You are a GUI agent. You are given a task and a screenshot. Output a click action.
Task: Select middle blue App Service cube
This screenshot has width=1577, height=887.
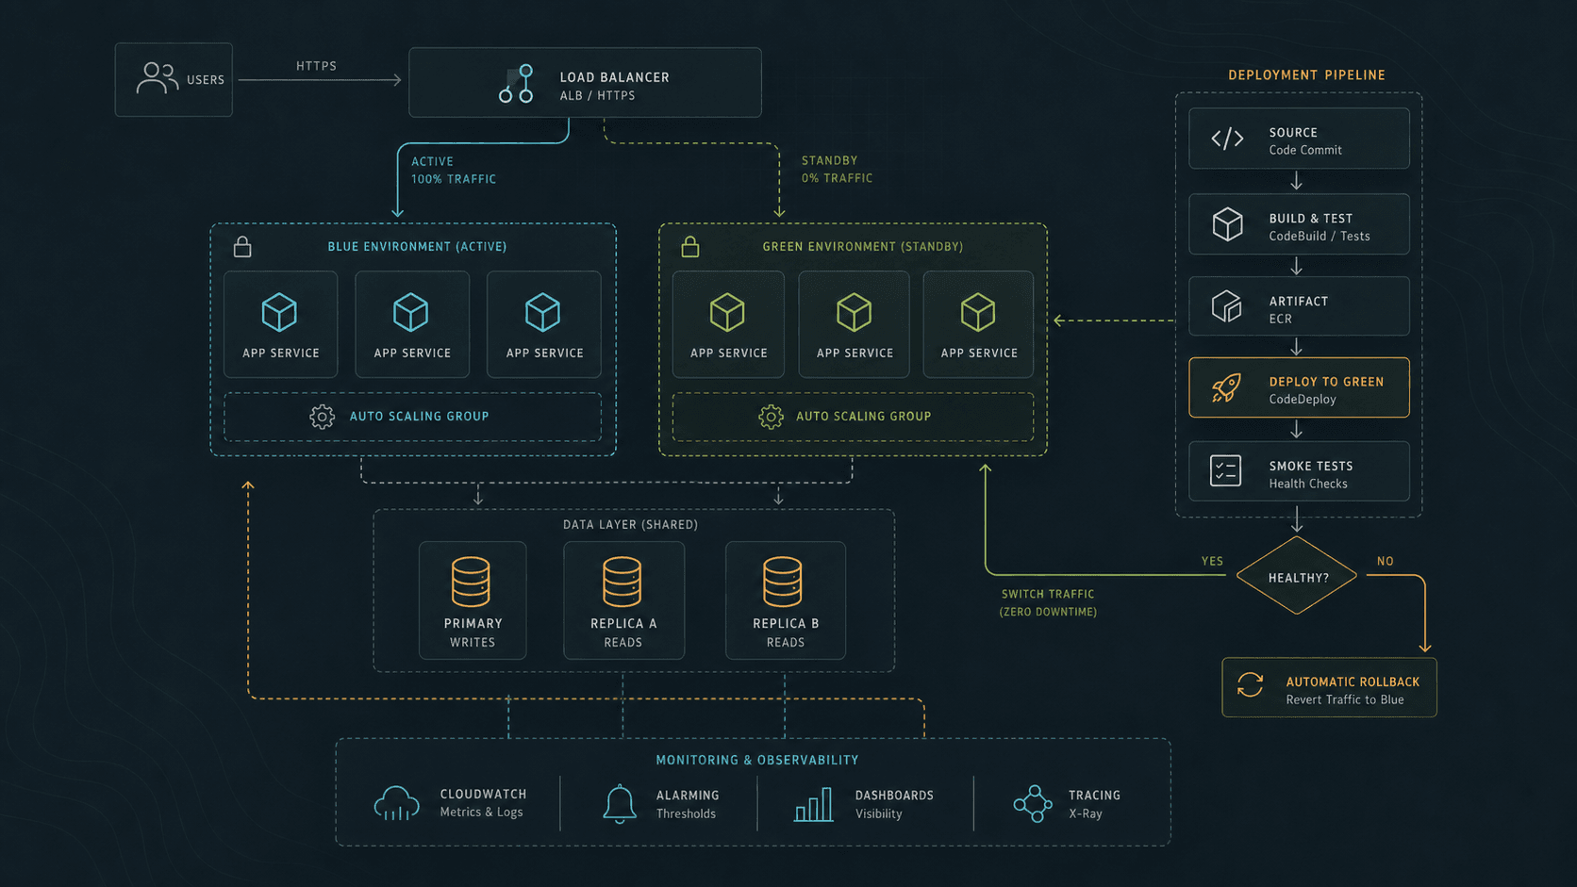pos(411,312)
